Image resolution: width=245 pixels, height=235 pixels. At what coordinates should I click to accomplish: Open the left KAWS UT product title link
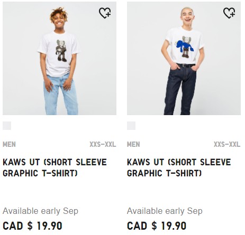tap(55, 167)
